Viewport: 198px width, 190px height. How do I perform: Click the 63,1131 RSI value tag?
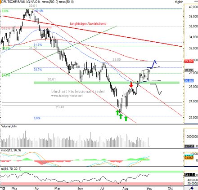click(189, 175)
